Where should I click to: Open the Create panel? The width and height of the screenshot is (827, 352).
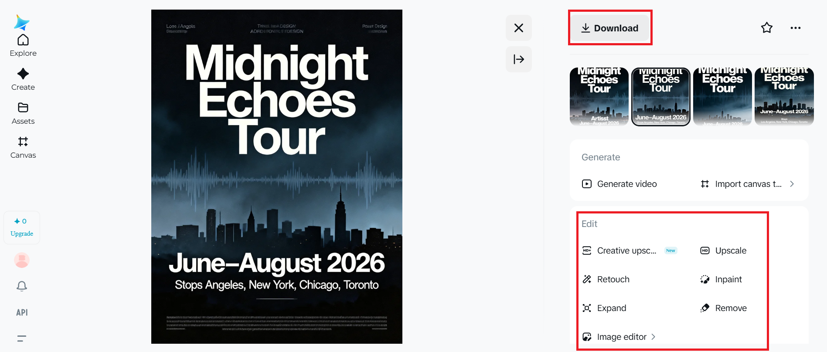coord(23,78)
